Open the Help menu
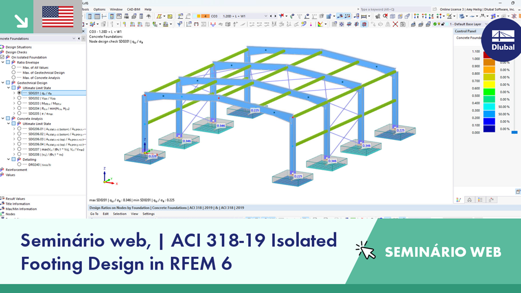The height and width of the screenshot is (293, 521). tap(148, 9)
